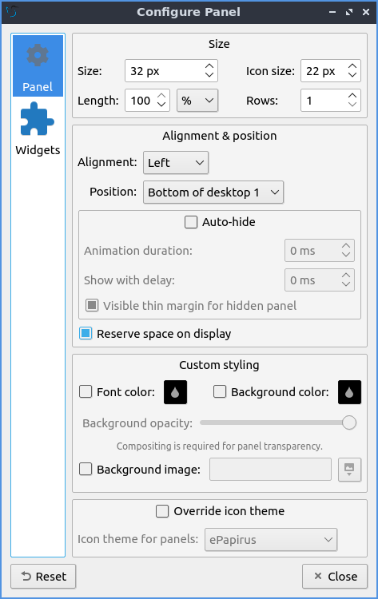Click the Background opacity slider handle
378x599 pixels.
tap(349, 422)
